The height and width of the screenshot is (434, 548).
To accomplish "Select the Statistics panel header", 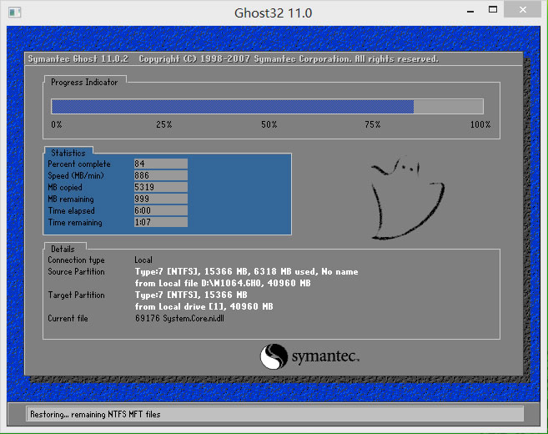I will 68,153.
